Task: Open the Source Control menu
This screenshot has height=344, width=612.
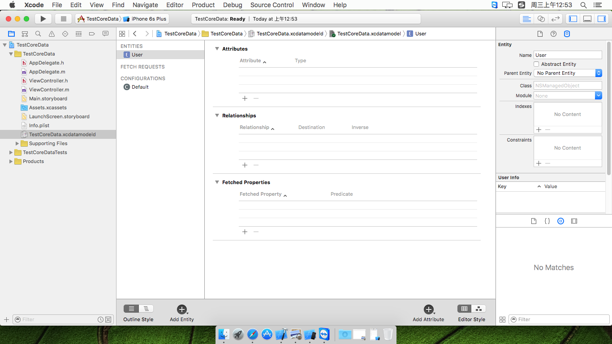Action: pos(272,5)
